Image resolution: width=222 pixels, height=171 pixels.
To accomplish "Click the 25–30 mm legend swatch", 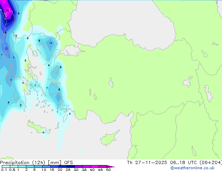I will click(x=70, y=166).
